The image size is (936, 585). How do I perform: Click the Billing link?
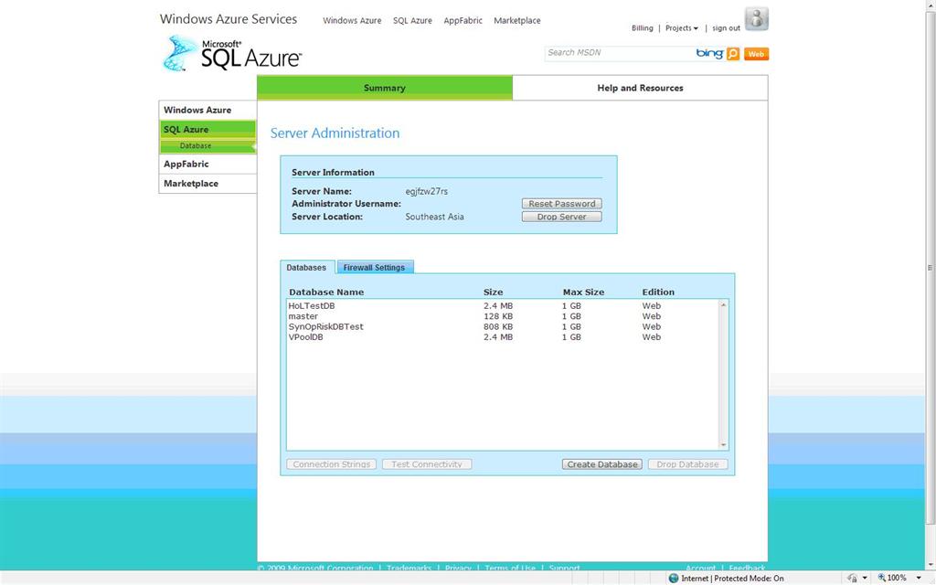[643, 28]
